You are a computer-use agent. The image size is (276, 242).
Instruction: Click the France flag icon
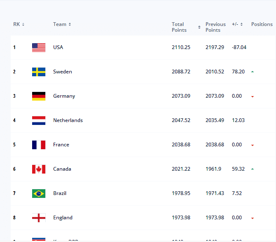[x=39, y=145]
